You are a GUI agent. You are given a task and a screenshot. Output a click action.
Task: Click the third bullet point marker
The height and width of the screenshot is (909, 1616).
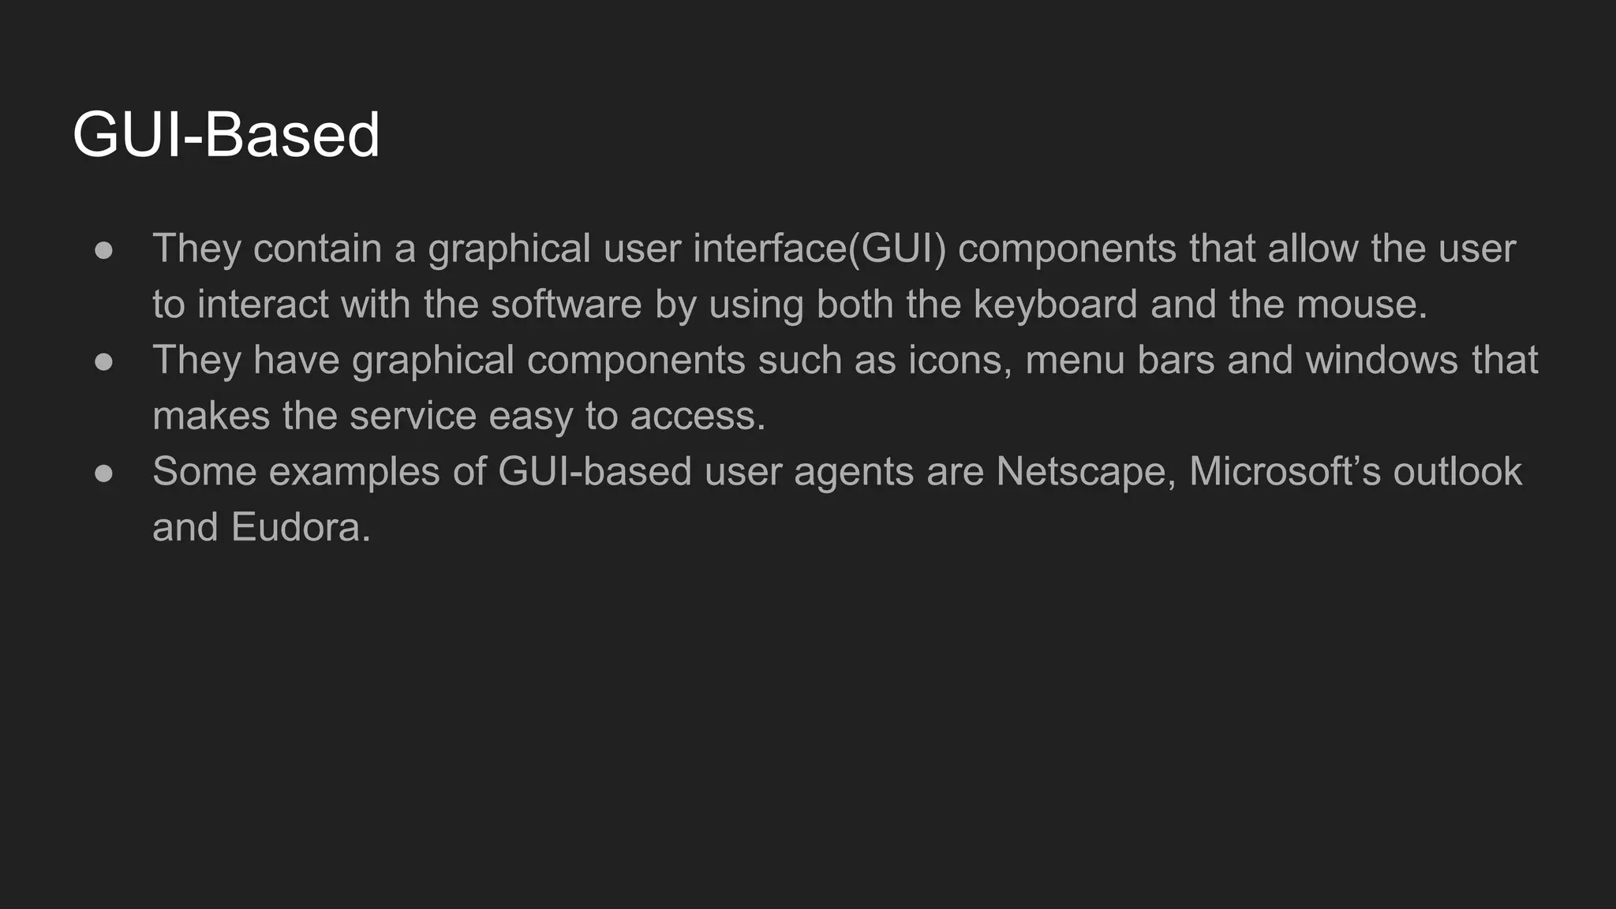(x=103, y=473)
